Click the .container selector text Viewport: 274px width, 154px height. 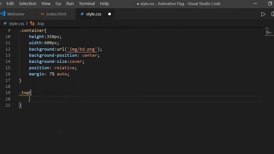[x=32, y=30]
